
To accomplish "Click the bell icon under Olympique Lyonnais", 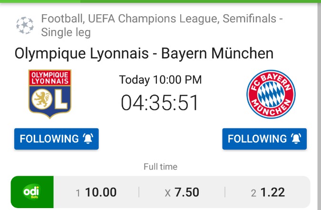I will tap(88, 139).
